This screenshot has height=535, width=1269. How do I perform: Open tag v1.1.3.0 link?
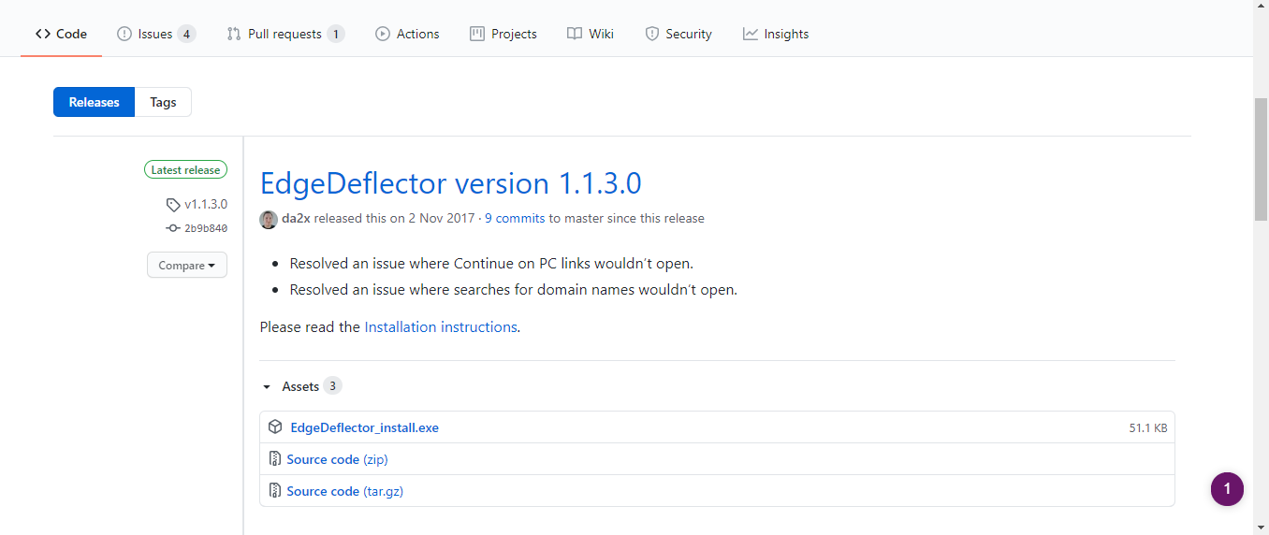206,204
